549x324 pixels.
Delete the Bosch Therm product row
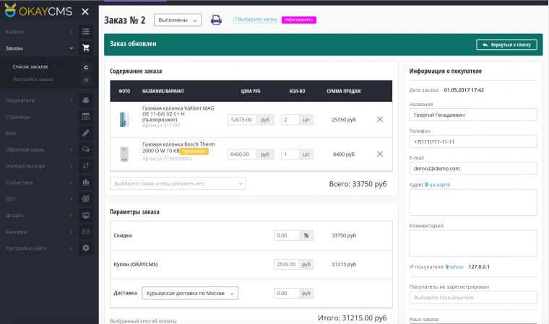[380, 154]
